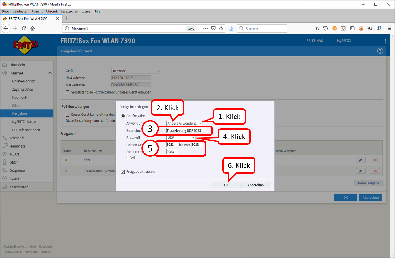This screenshot has width=395, height=258.
Task: Open the FRITZ!NAS link
Action: tap(315, 41)
